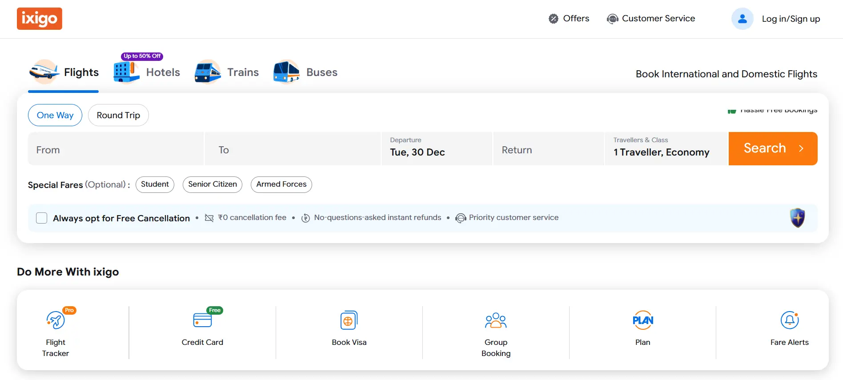
Task: Click the Always opt for Free Cancellation label
Action: tap(121, 218)
